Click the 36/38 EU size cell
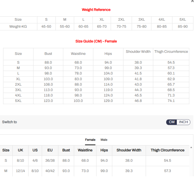This screenshot has width=196, height=178. (x=50, y=160)
